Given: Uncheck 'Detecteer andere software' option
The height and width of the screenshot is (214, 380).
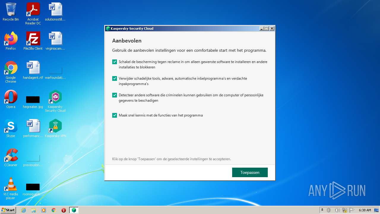Looking at the screenshot, I should 115,95.
